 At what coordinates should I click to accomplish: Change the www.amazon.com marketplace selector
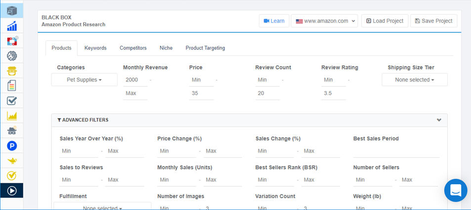[324, 21]
